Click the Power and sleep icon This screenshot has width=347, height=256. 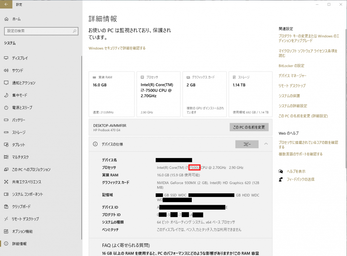[6, 107]
